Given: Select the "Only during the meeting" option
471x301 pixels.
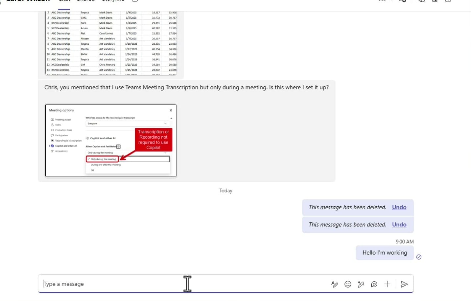Looking at the screenshot, I should point(102,159).
